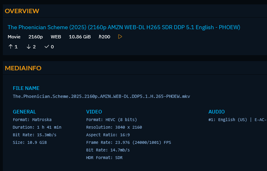Select the Aspect Ratio: 16:9 line

coord(108,135)
